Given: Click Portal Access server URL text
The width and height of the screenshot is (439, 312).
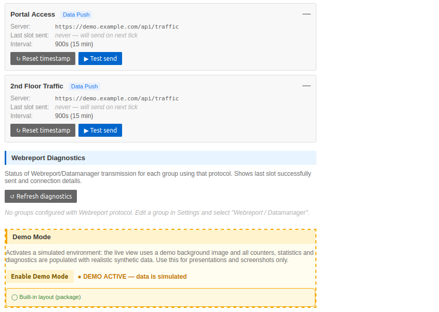Looking at the screenshot, I should pos(117,27).
